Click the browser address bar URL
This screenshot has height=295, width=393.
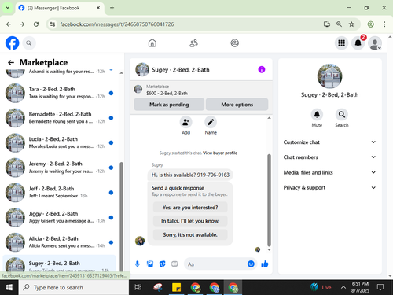pos(117,24)
